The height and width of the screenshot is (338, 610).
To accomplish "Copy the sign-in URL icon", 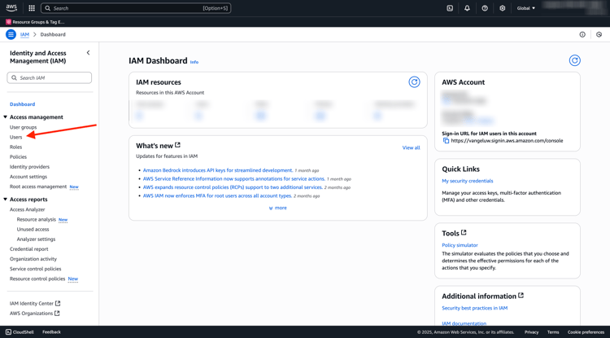I will pos(446,141).
